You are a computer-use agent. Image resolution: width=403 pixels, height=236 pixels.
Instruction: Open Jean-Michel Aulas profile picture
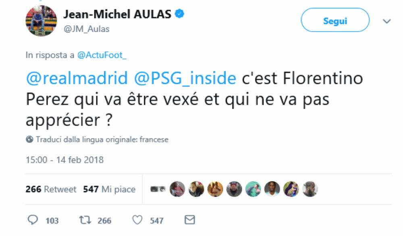click(41, 20)
